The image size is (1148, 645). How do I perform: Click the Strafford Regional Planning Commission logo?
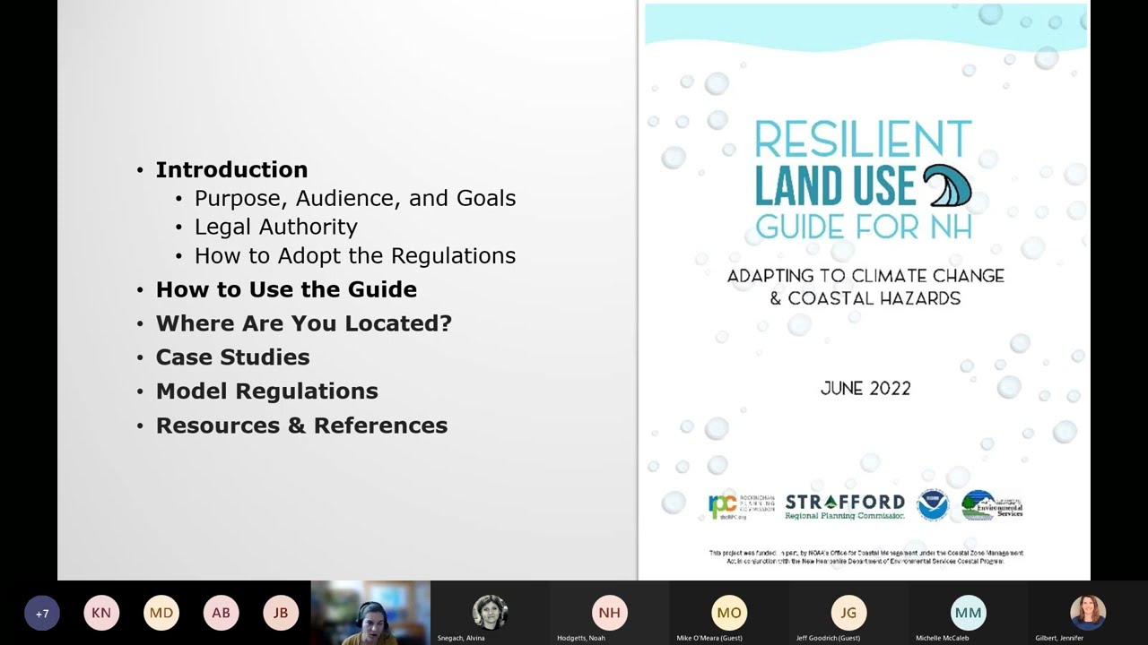pos(845,506)
